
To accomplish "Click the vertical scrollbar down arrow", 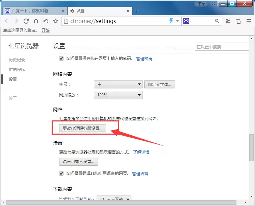I will pos(251,197).
